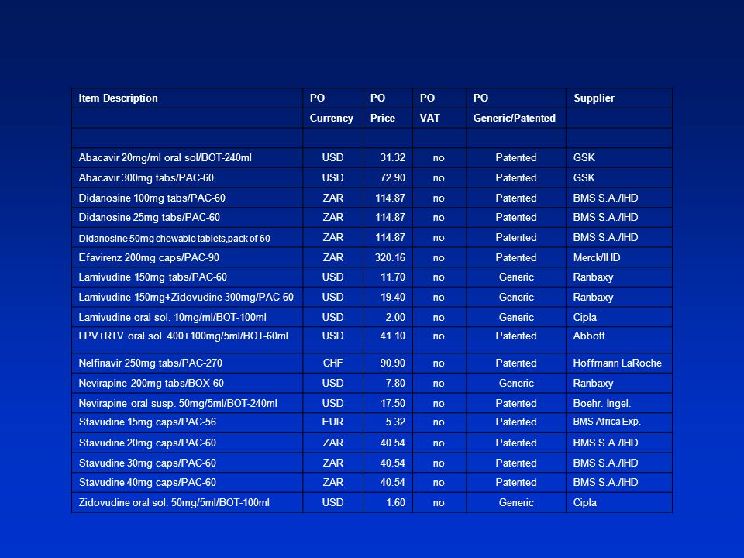Click GSK supplier in Abacavir 20mg/ml row

[x=584, y=157]
